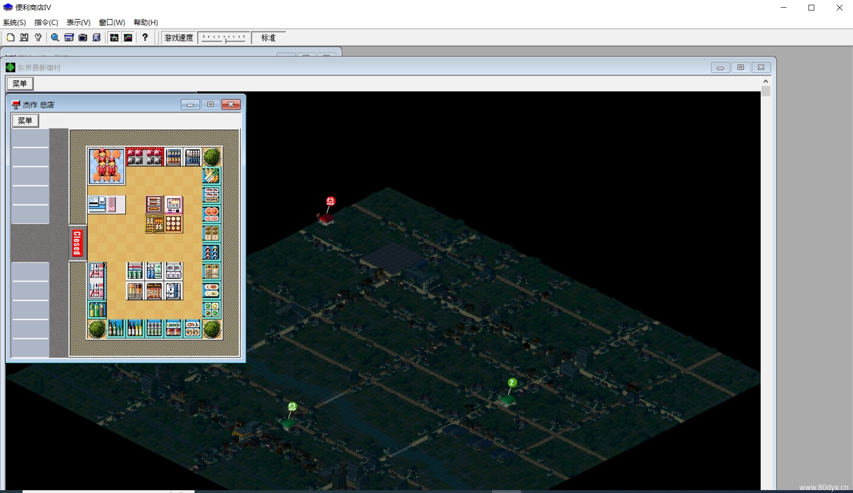Viewport: 853px width, 493px height.
Task: Close the 杰作 总店 store window
Action: (x=231, y=104)
